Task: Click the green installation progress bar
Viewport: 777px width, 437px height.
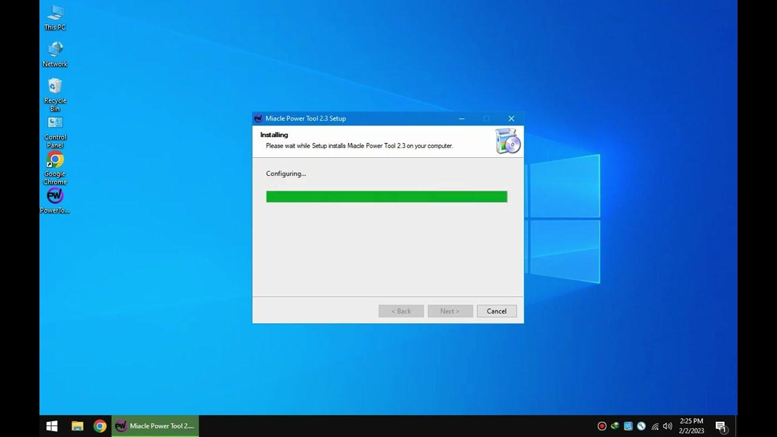Action: pos(387,197)
